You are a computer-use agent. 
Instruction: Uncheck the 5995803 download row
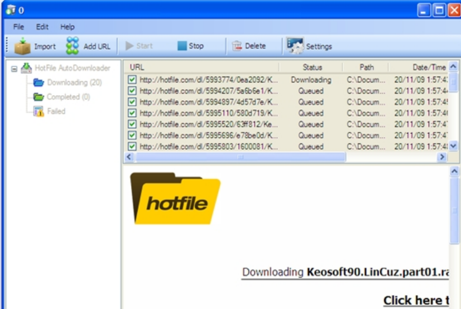coord(132,146)
